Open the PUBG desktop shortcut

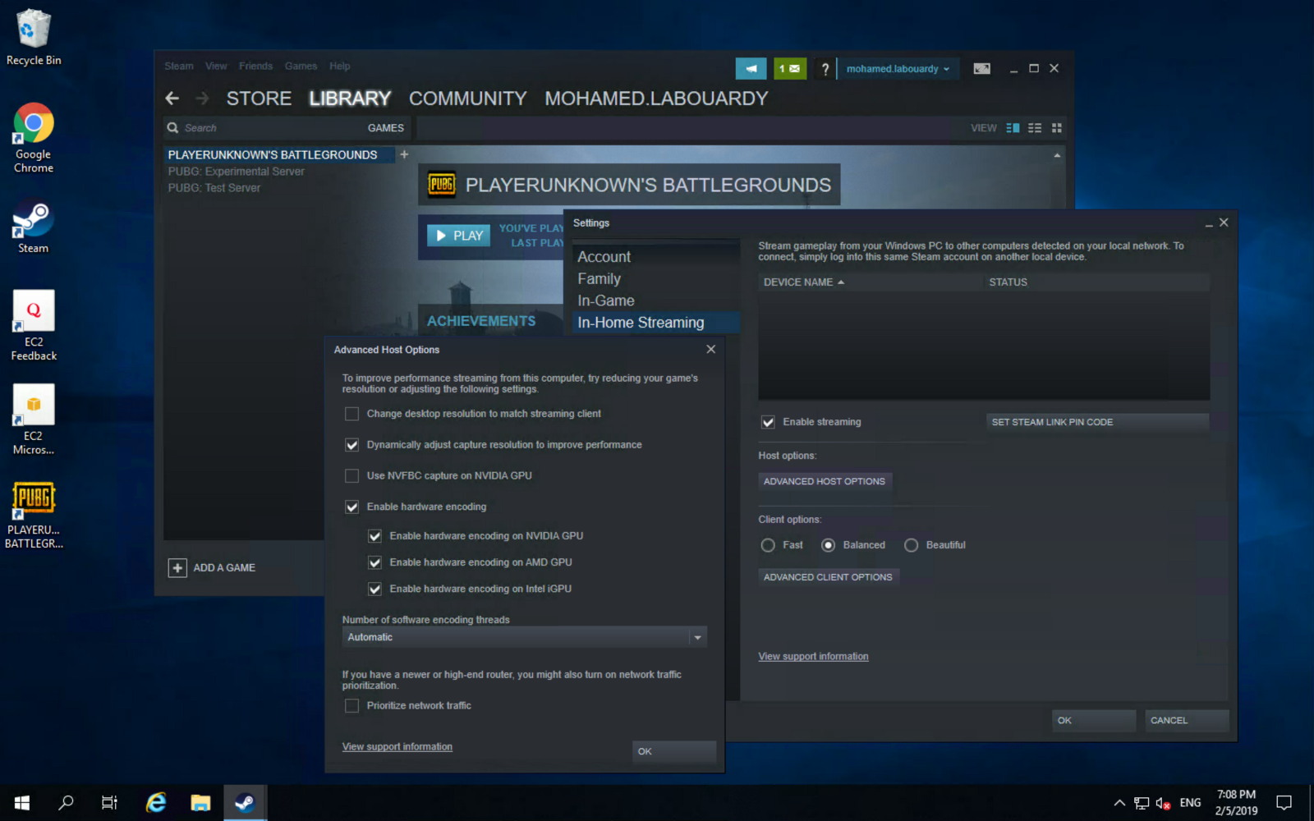34,515
